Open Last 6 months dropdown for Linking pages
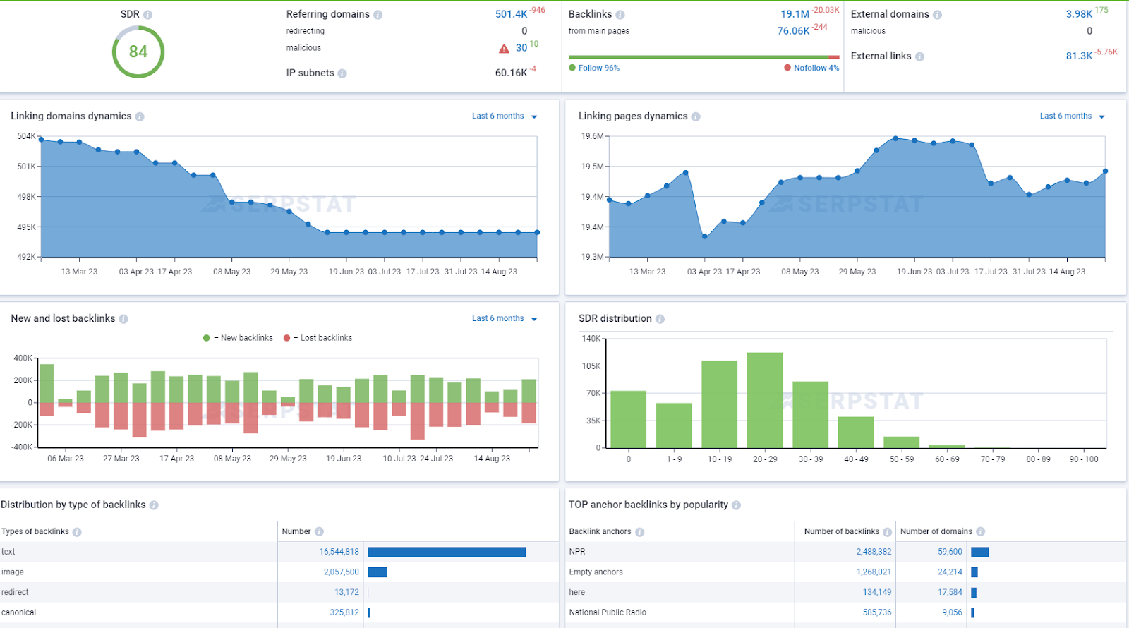This screenshot has width=1129, height=628. click(x=1073, y=116)
